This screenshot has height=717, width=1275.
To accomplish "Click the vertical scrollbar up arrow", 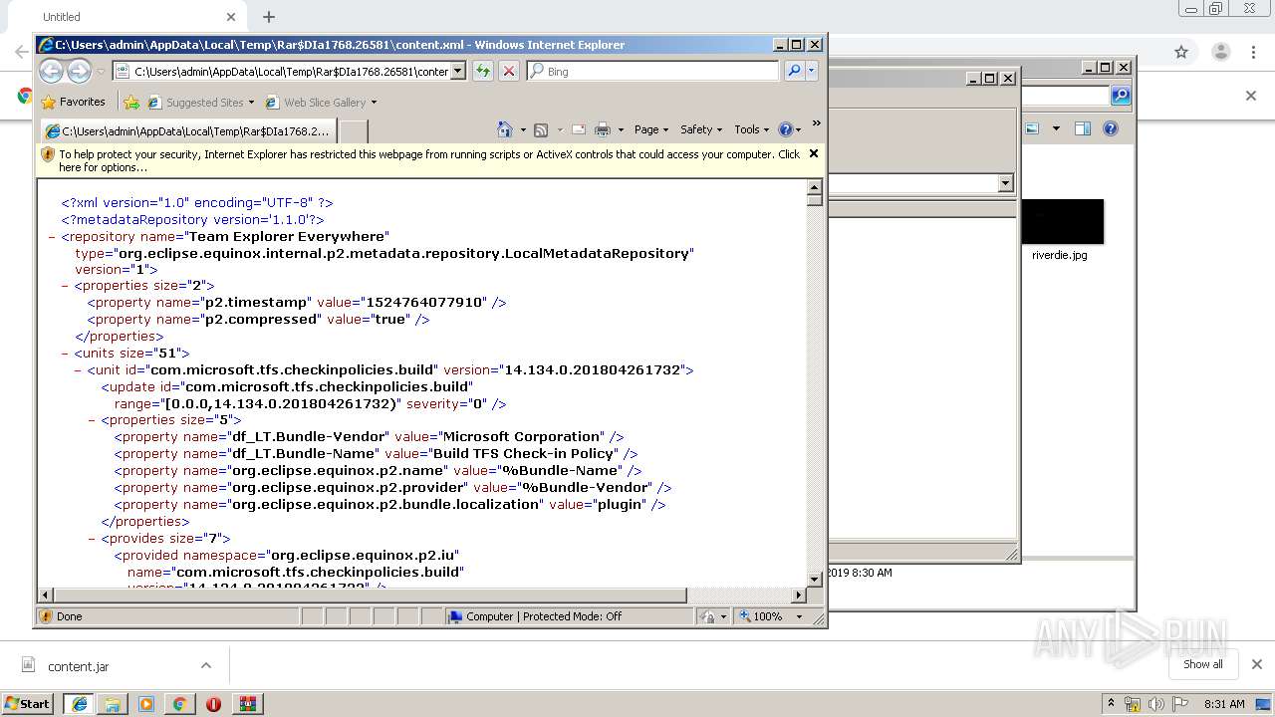I will (x=814, y=187).
